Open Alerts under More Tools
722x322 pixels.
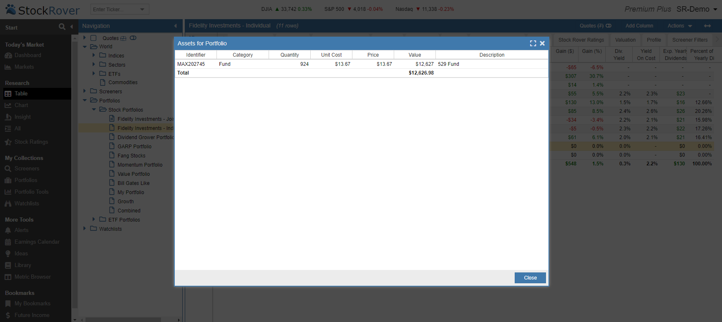coord(21,230)
